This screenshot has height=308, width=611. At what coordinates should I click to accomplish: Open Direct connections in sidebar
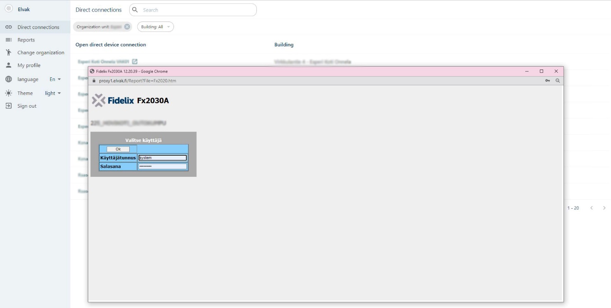38,27
